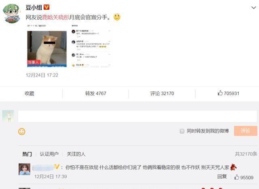Click 转发 4767 repost button
Image resolution: width=259 pixels, height=189 pixels.
pyautogui.click(x=96, y=94)
